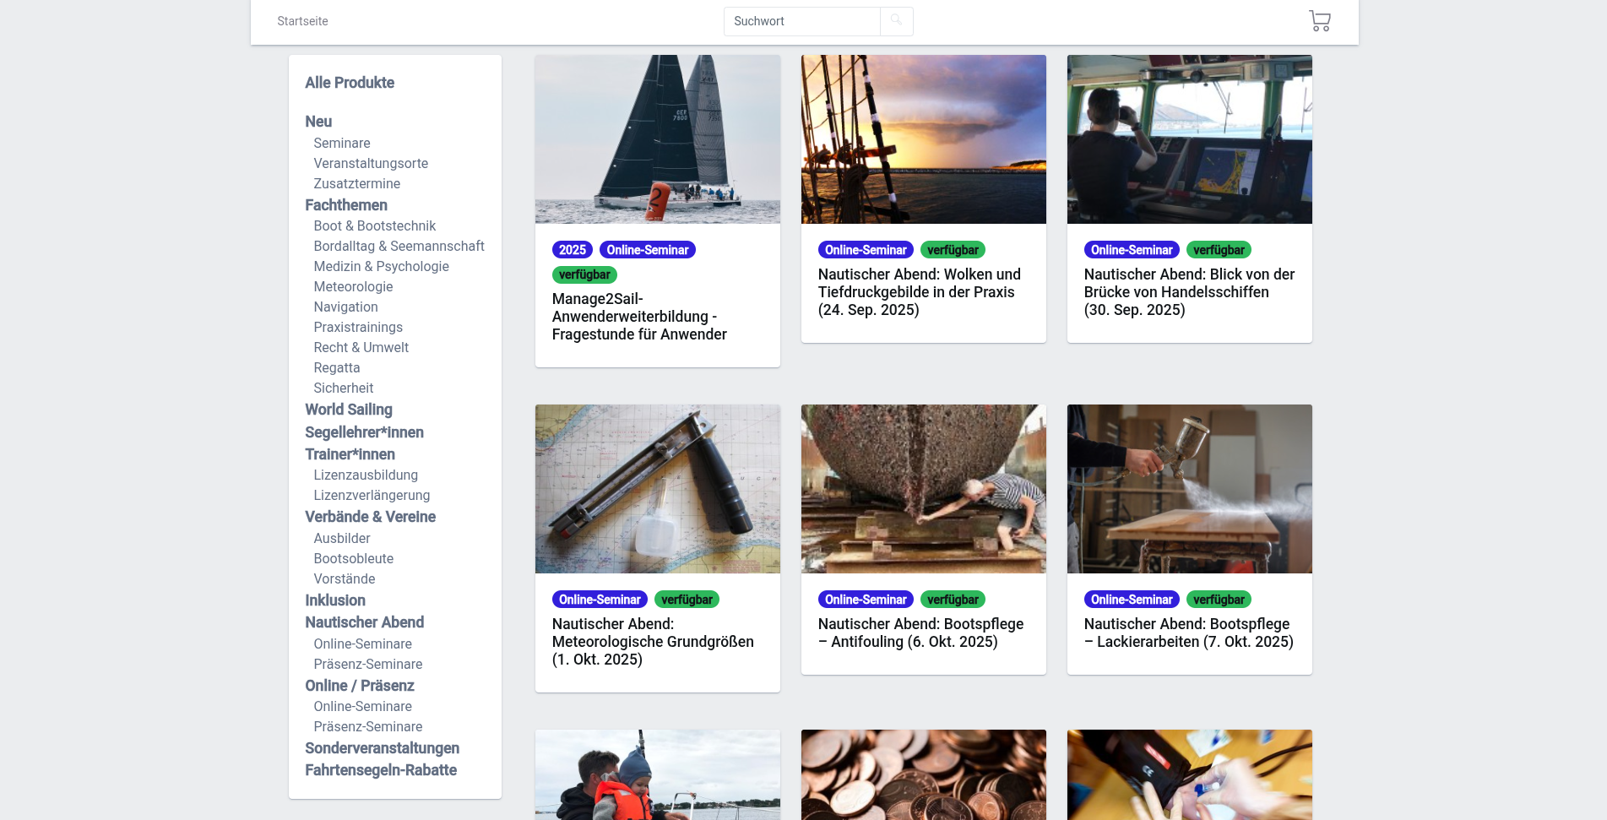Open the Sonderveranstaltungen category
Viewport: 1607px width, 820px height.
tap(382, 748)
